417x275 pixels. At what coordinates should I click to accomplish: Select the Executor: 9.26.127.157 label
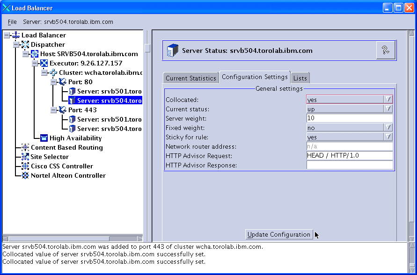(86, 63)
